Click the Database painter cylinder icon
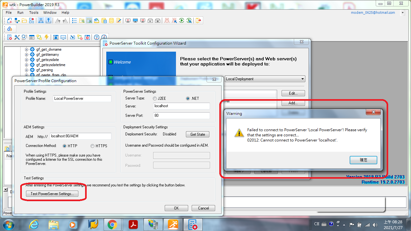411x231 pixels. pos(111,21)
